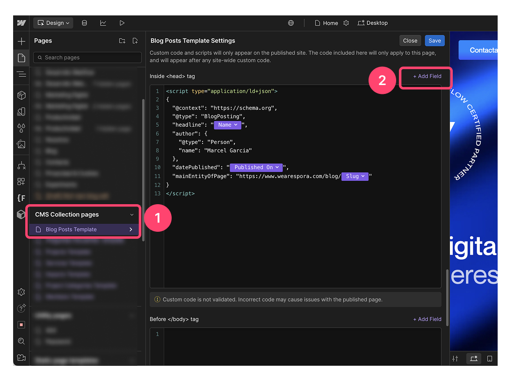Image resolution: width=507 pixels, height=378 pixels.
Task: Click the settings panel vertical scrollbar
Action: (447, 297)
